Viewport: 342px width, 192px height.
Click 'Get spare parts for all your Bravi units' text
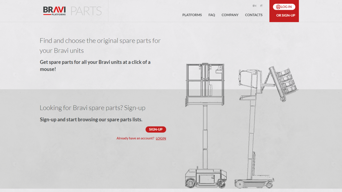(x=95, y=66)
